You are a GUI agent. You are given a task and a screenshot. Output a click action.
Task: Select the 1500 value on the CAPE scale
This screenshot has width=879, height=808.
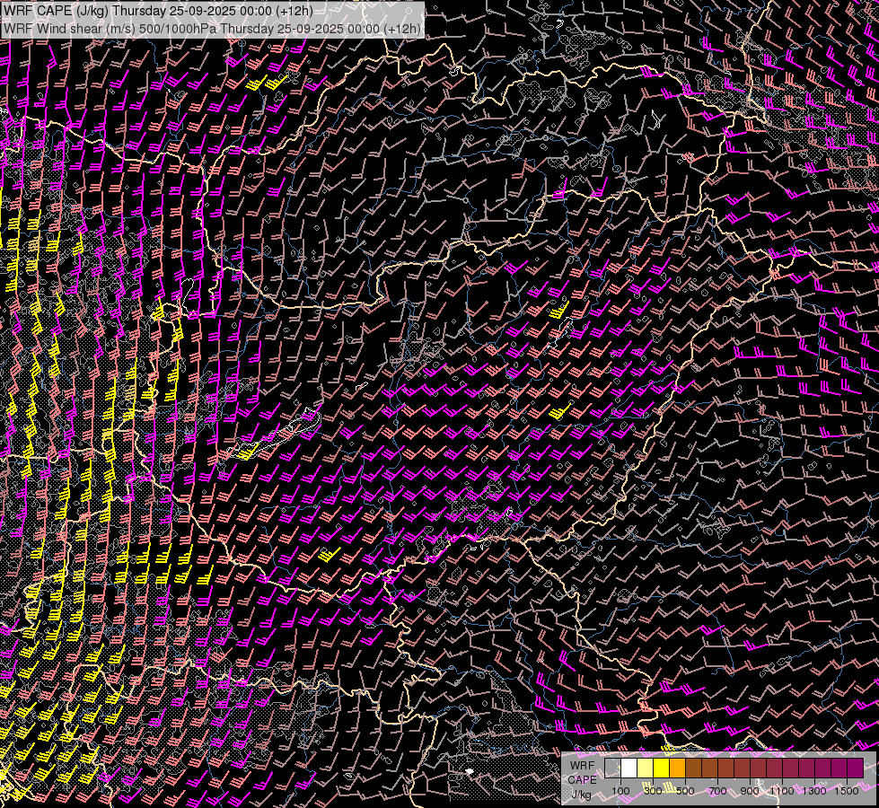tap(847, 791)
